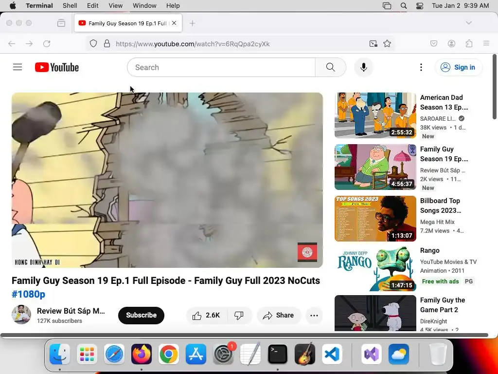Open the extensions puzzle icon

pos(469,43)
